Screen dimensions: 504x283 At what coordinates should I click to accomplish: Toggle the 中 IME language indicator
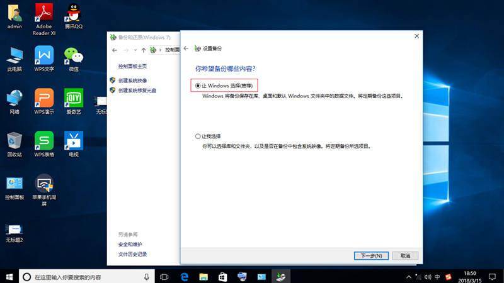pyautogui.click(x=437, y=277)
